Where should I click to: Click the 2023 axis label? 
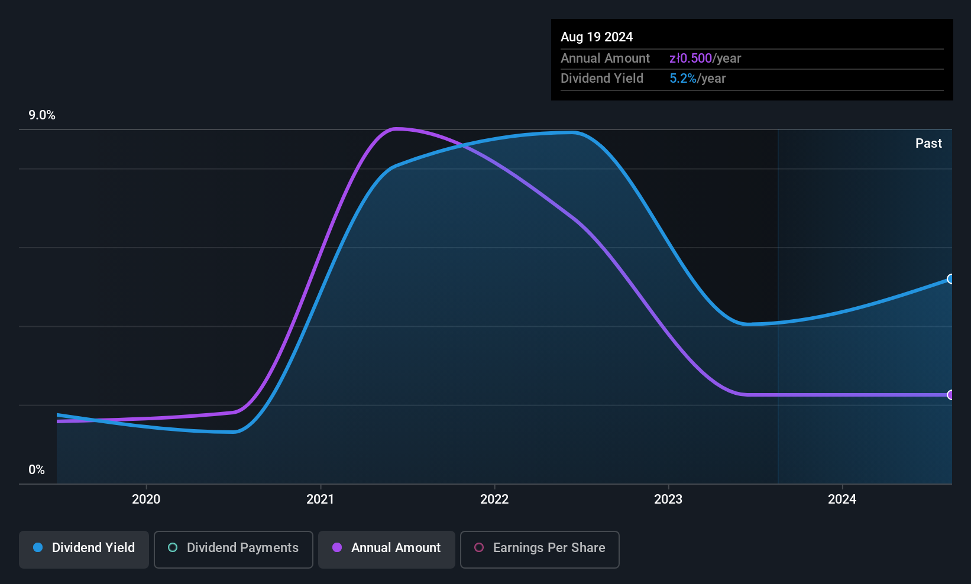(x=668, y=499)
